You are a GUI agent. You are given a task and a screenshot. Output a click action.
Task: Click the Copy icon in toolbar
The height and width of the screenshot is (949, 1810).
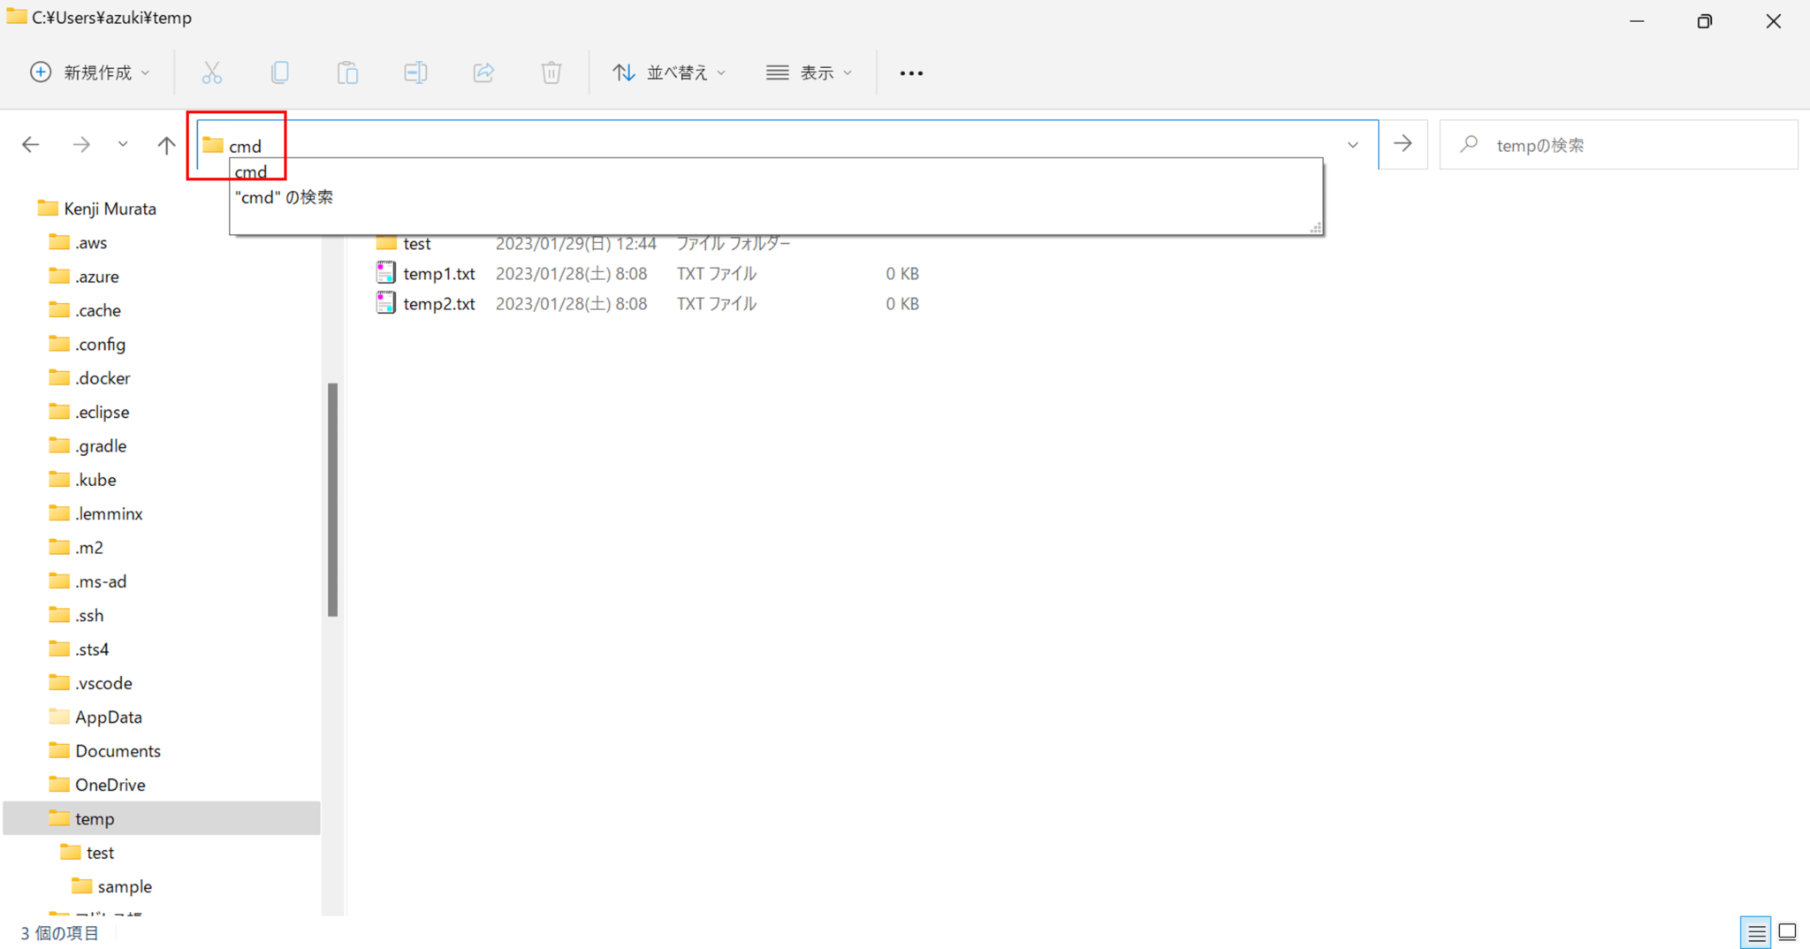click(279, 72)
